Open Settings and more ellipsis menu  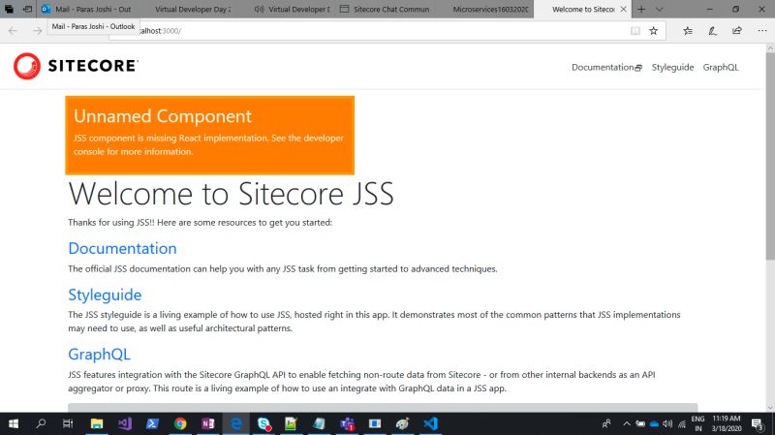[x=761, y=31]
